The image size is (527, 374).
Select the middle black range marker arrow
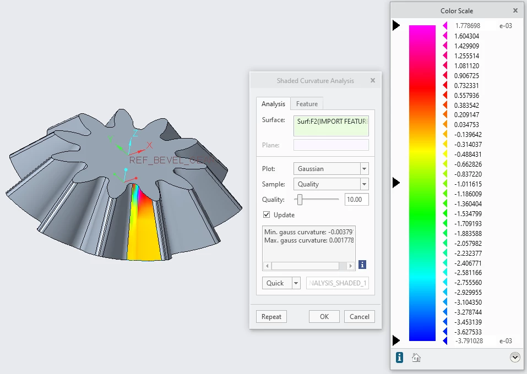pos(396,183)
